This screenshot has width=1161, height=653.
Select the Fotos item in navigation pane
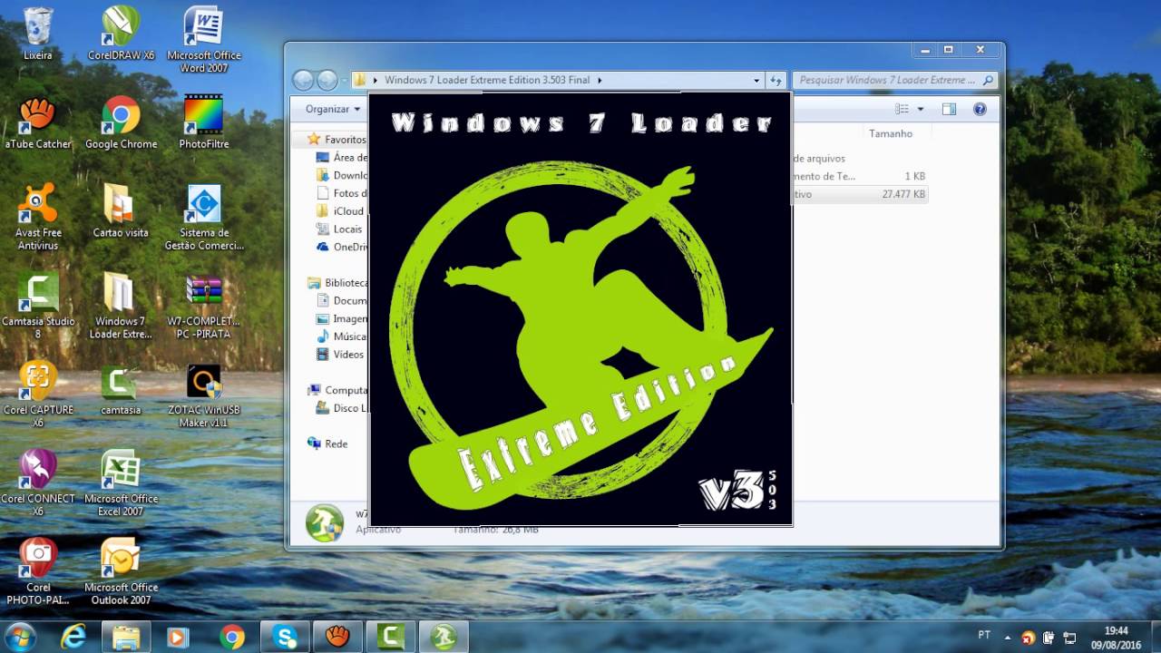pyautogui.click(x=342, y=193)
